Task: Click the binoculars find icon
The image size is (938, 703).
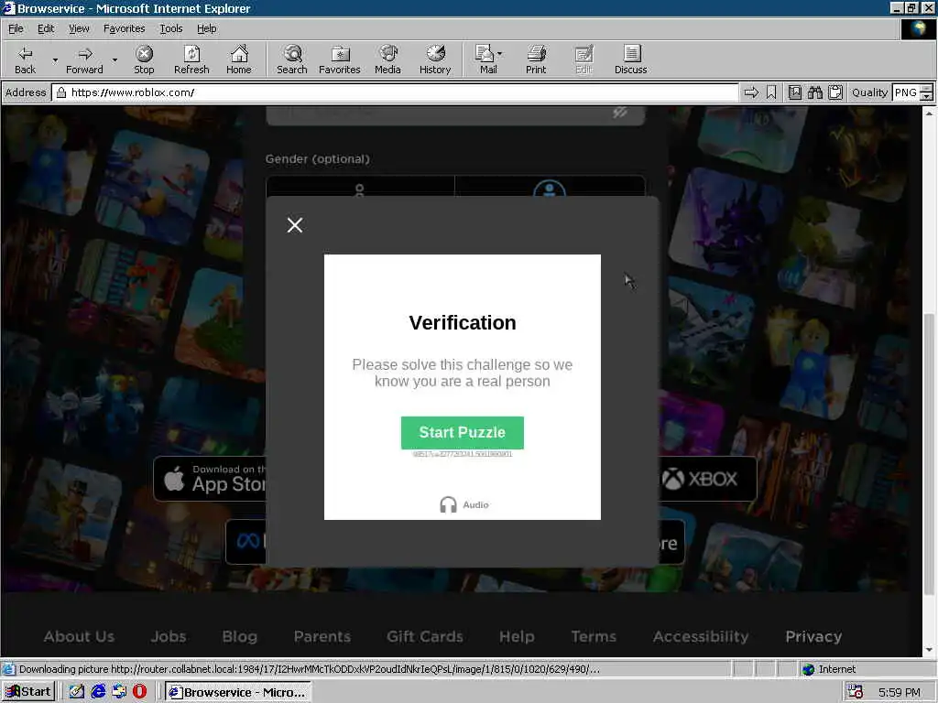Action: pos(814,92)
